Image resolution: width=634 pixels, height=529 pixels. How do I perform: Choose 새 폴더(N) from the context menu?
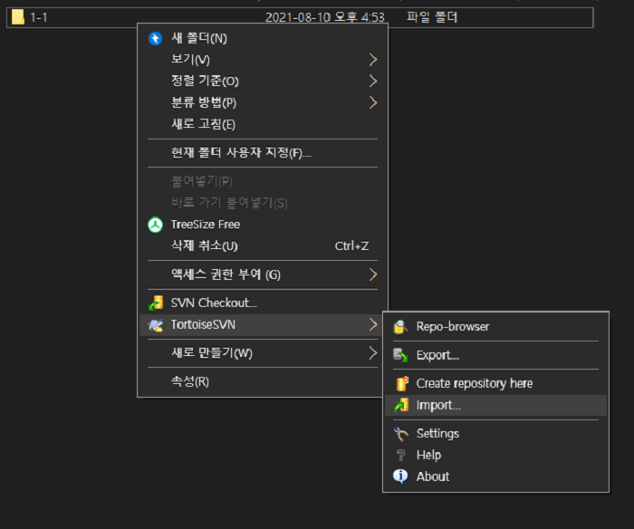(263, 38)
